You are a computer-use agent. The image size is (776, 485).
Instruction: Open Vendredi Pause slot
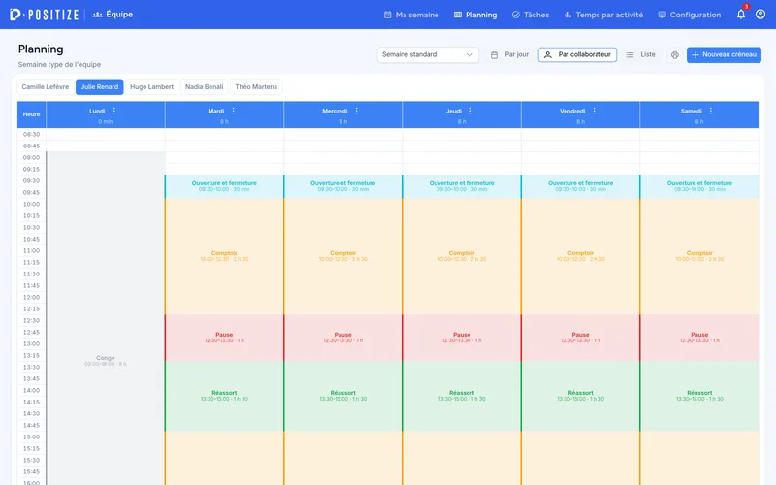click(580, 338)
